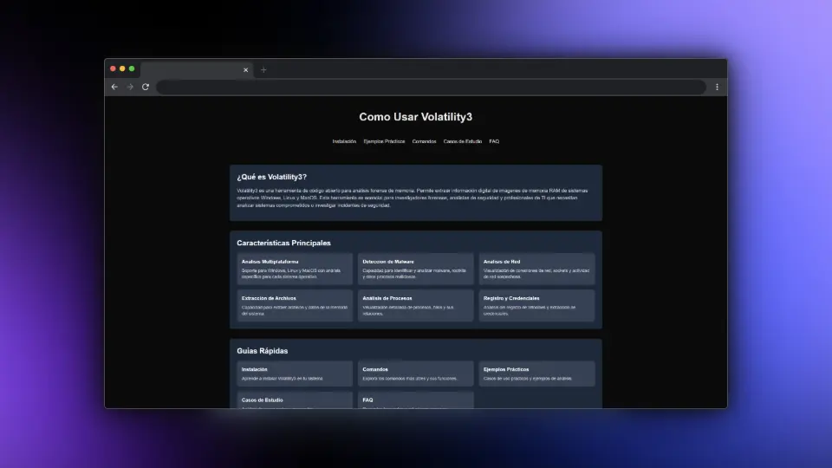This screenshot has height=468, width=832.
Task: Close the current browser tab
Action: tap(245, 70)
